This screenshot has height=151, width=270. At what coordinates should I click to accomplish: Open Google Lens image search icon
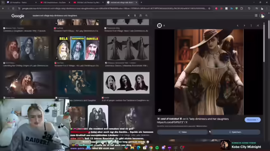(x=140, y=16)
